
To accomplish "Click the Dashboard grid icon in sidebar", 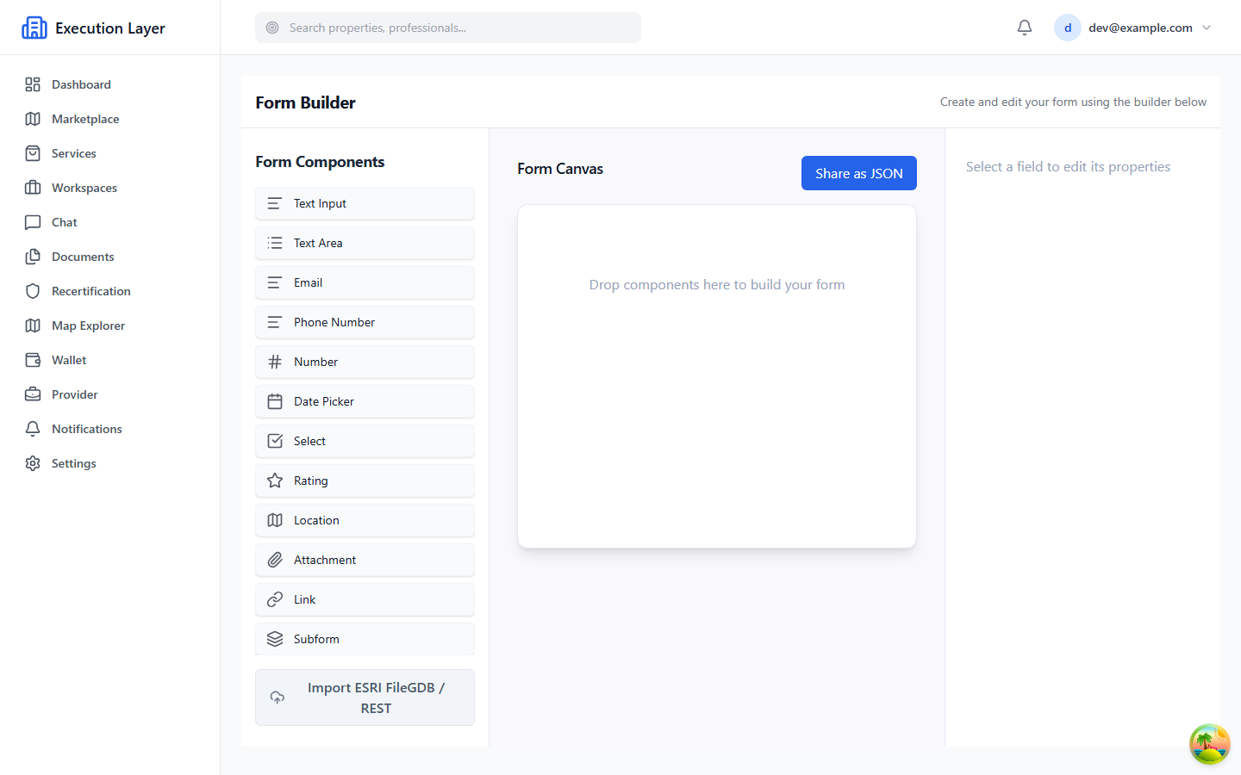I will 33,84.
